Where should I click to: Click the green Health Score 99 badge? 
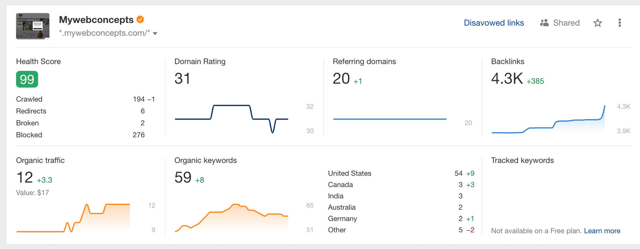click(x=27, y=79)
